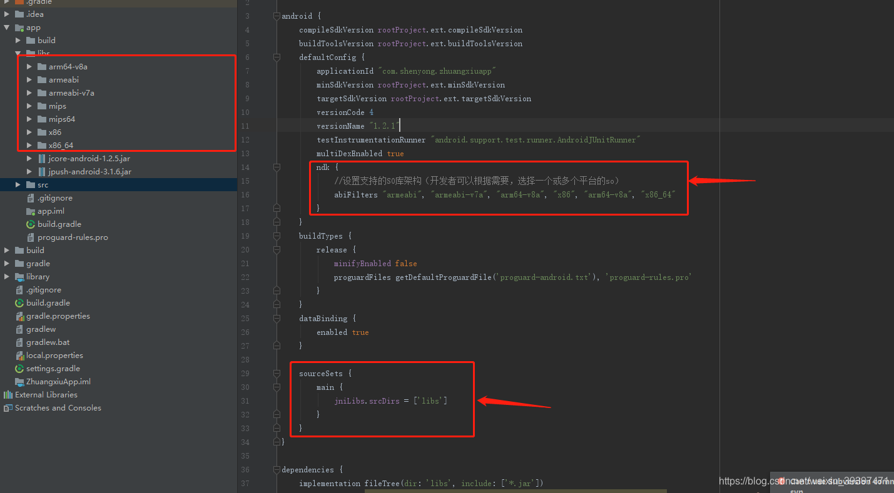Fold the sourceSets block at line 29
This screenshot has width=894, height=493.
pos(277,374)
